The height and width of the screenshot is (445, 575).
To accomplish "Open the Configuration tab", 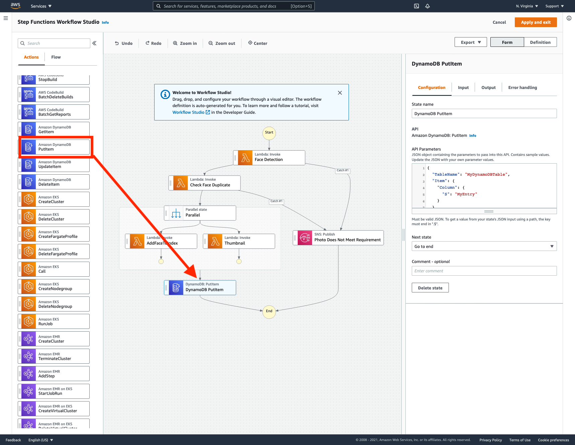I will [432, 88].
